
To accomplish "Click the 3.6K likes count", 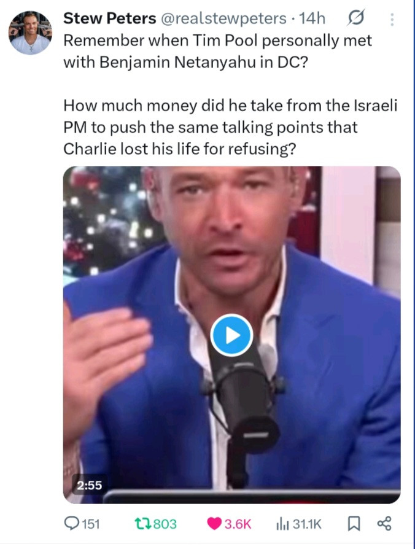I will pos(238,524).
